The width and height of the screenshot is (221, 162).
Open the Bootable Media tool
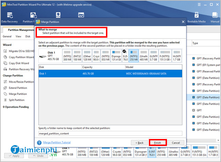pyautogui.click(x=196, y=18)
